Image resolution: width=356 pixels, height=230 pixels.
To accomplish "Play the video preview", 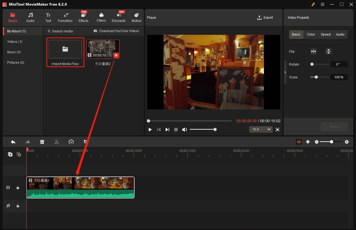I will click(x=150, y=129).
